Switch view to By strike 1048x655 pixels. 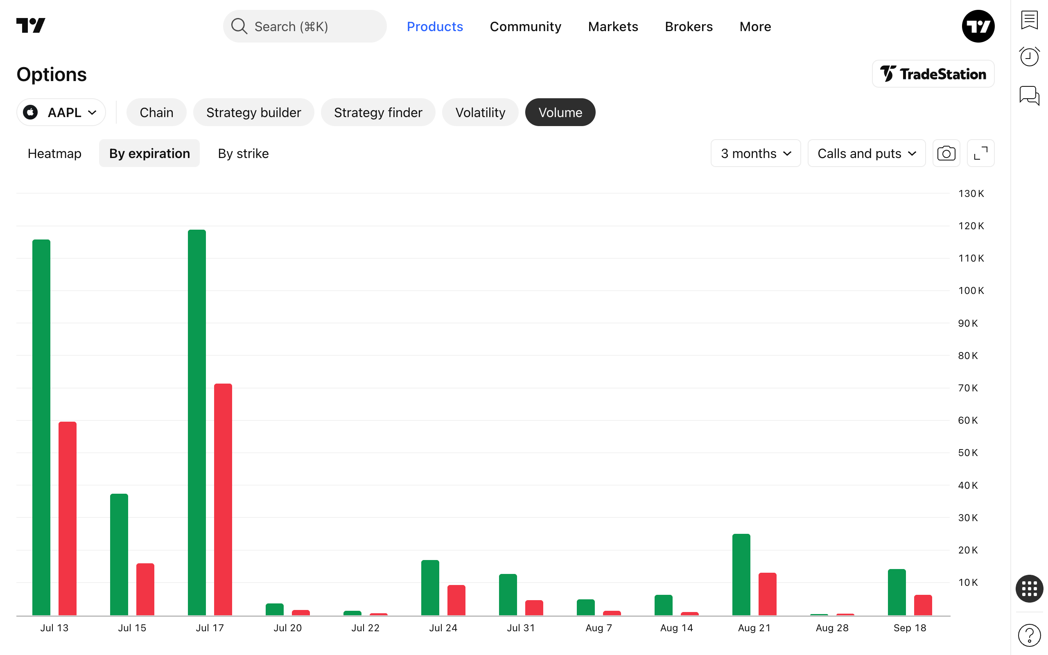[244, 154]
